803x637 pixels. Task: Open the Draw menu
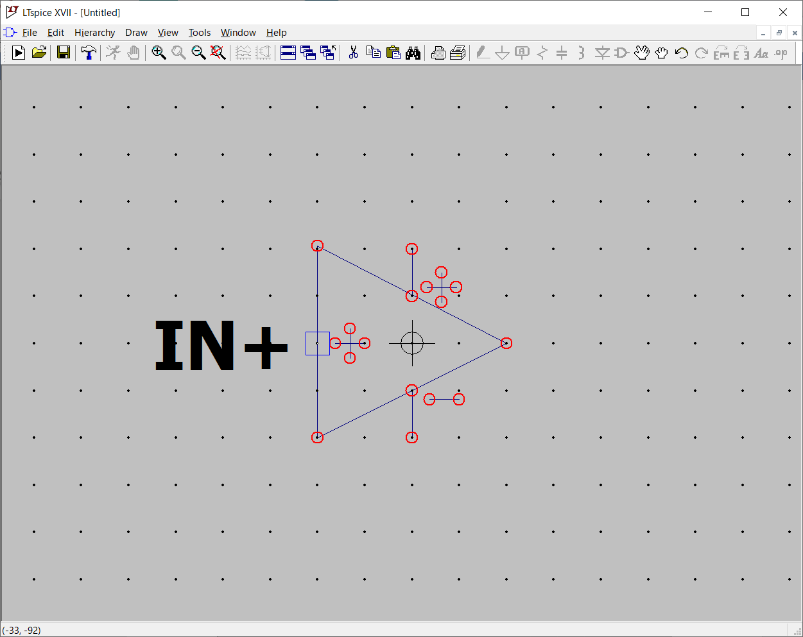click(x=136, y=33)
